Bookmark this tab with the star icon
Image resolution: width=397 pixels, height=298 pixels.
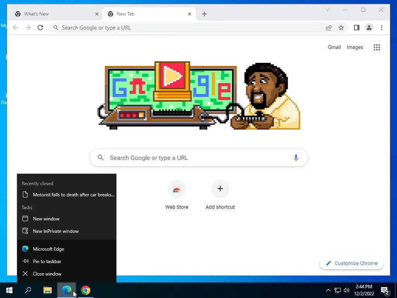click(x=341, y=28)
